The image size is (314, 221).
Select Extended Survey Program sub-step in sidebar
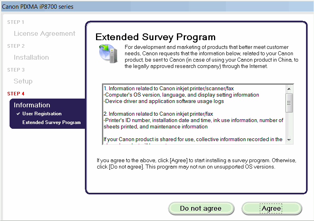51,122
